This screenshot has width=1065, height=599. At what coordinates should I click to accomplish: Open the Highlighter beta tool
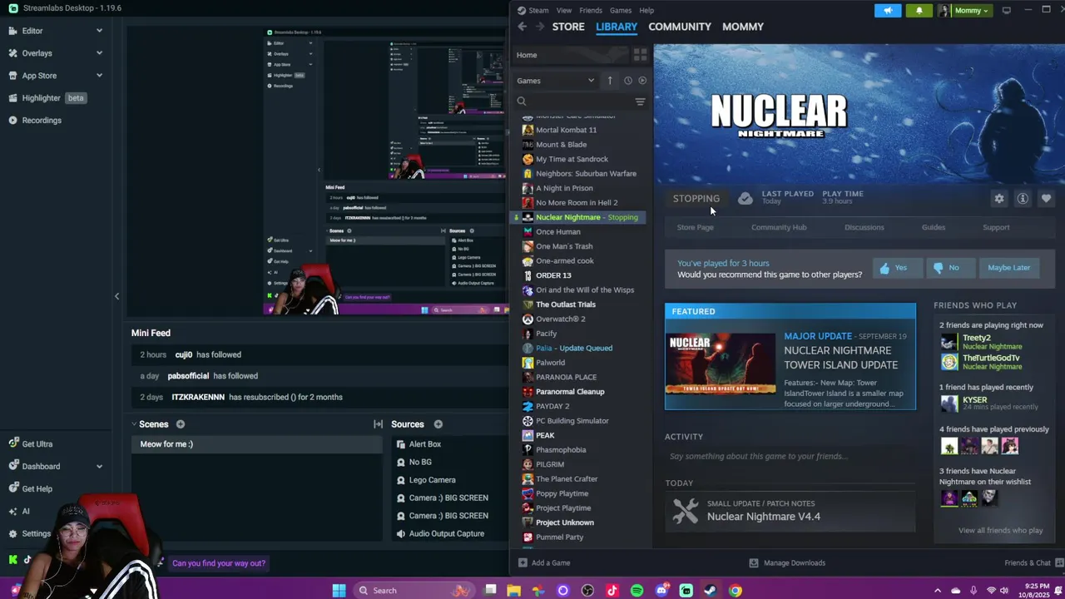point(47,98)
